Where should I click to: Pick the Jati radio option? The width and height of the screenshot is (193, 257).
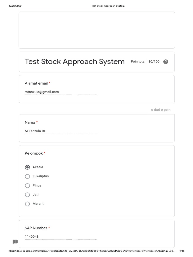click(27, 195)
